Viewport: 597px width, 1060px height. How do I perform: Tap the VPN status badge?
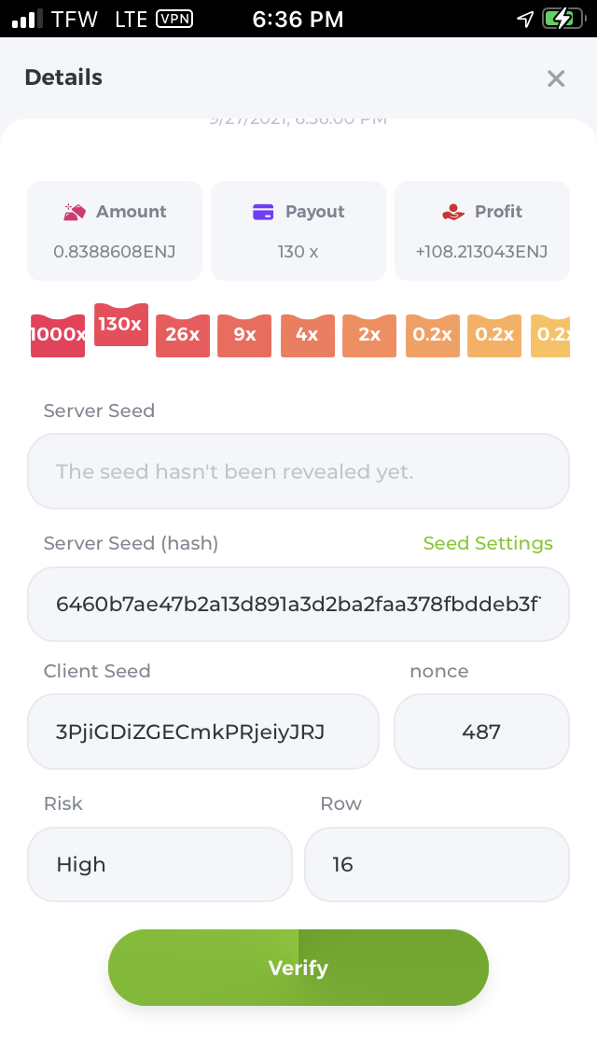pos(174,19)
